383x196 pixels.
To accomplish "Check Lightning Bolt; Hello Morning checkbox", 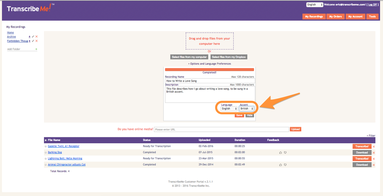I will pos(46,159).
